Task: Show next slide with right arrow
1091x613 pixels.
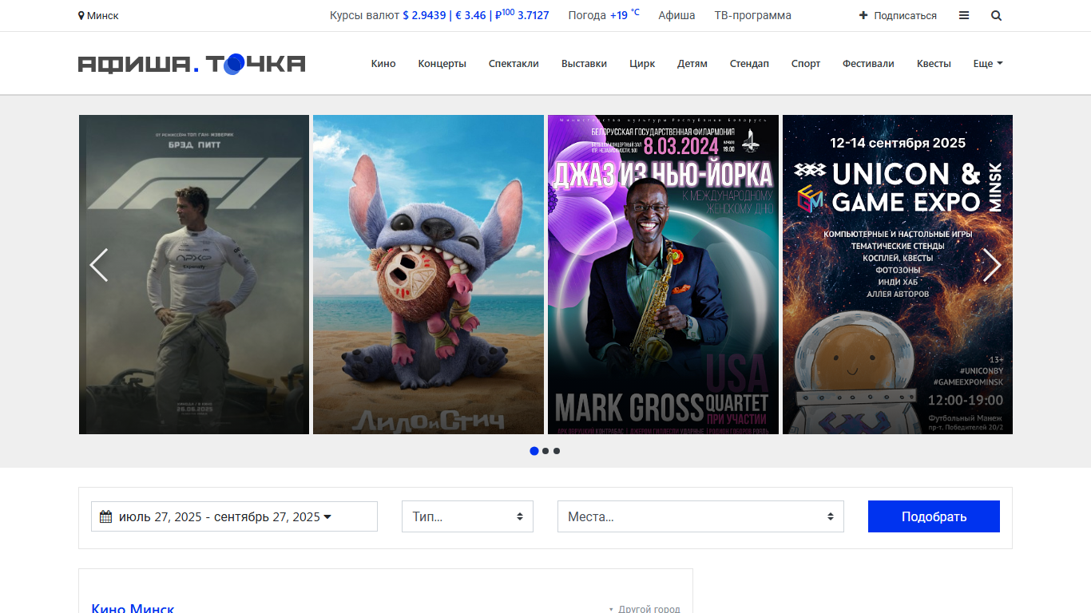Action: 992,265
